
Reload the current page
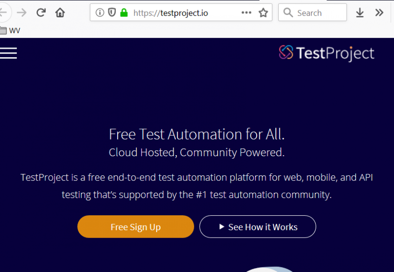click(x=41, y=12)
